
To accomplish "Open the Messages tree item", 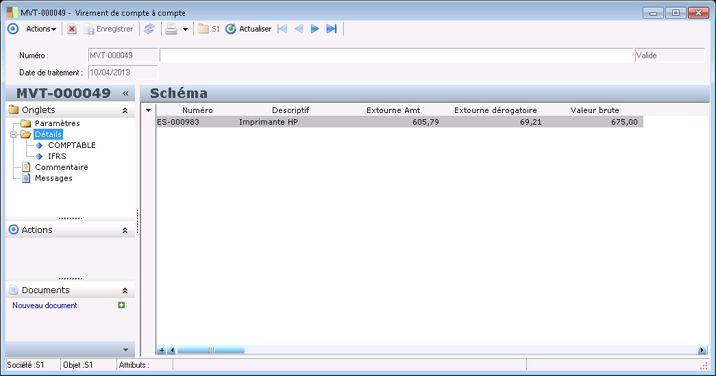I will tap(53, 178).
